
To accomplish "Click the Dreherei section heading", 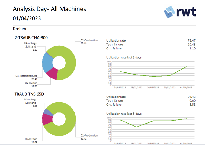I will pyautogui.click(x=21, y=29).
